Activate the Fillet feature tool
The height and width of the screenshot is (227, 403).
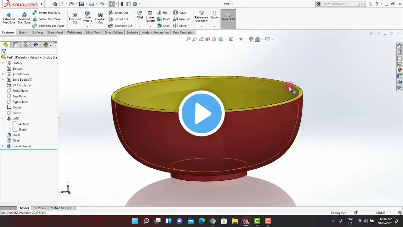140,15
